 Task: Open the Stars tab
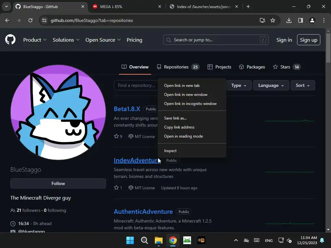click(x=287, y=67)
